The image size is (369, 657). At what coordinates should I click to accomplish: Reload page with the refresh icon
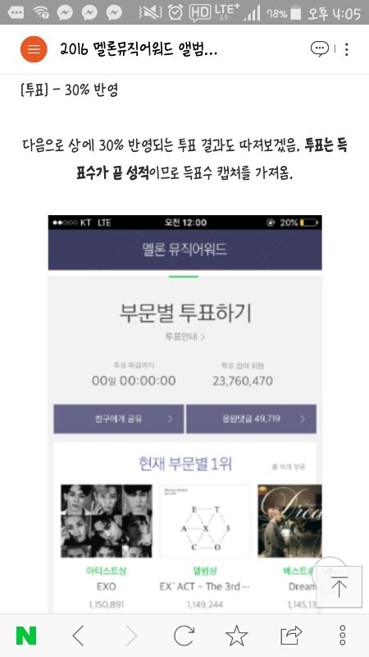[x=184, y=636]
